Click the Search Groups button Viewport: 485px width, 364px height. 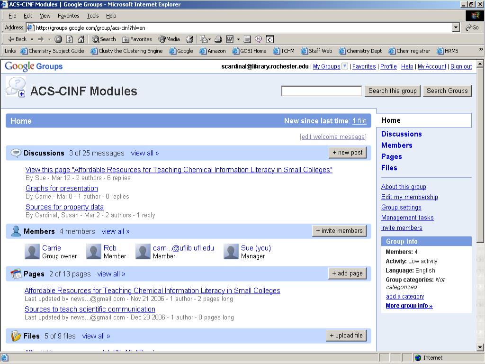447,91
